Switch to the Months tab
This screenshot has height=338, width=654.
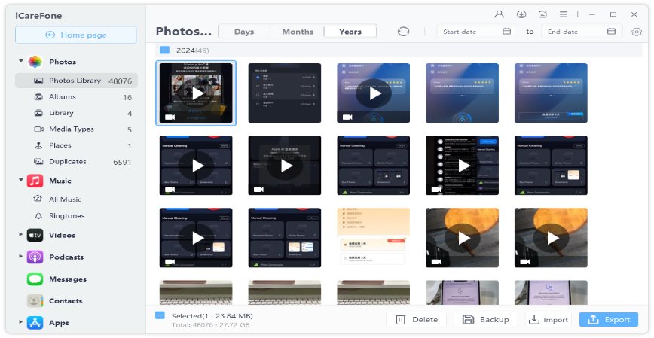(x=298, y=32)
